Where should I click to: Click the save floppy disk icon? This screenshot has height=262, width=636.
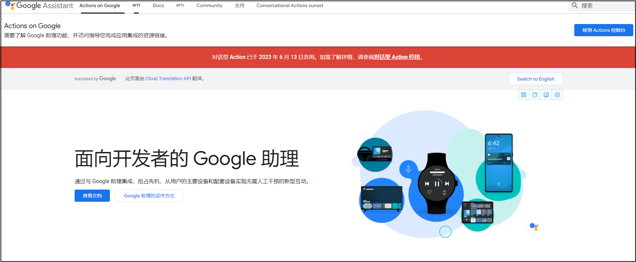click(524, 95)
